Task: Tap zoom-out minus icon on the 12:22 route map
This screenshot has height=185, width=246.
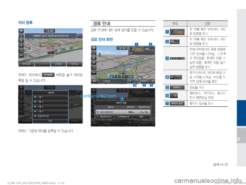Action: 94,73
